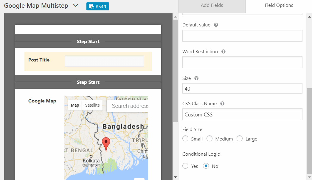Copy the form ID #549 shortcode

point(98,7)
